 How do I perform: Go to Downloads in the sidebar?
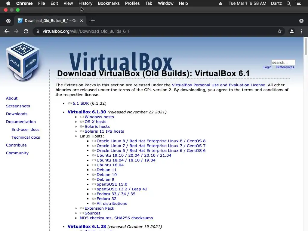tap(17, 114)
